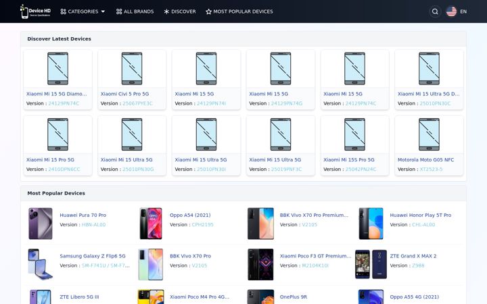Click phone icon above Xiaomi Civi 5 Pro 5G
This screenshot has height=304, width=487.
132,68
